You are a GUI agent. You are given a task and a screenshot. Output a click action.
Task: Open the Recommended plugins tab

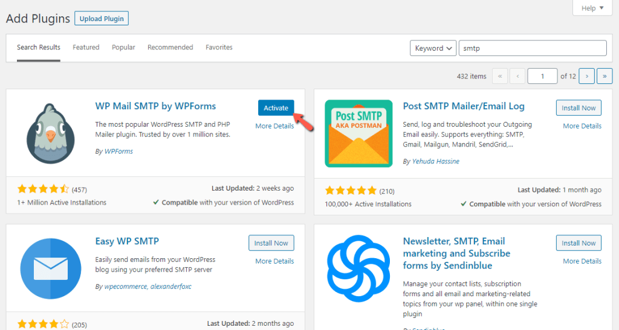click(170, 47)
